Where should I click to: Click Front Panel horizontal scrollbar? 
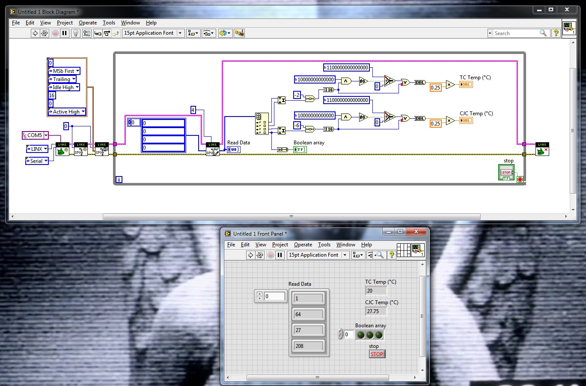pyautogui.click(x=318, y=377)
